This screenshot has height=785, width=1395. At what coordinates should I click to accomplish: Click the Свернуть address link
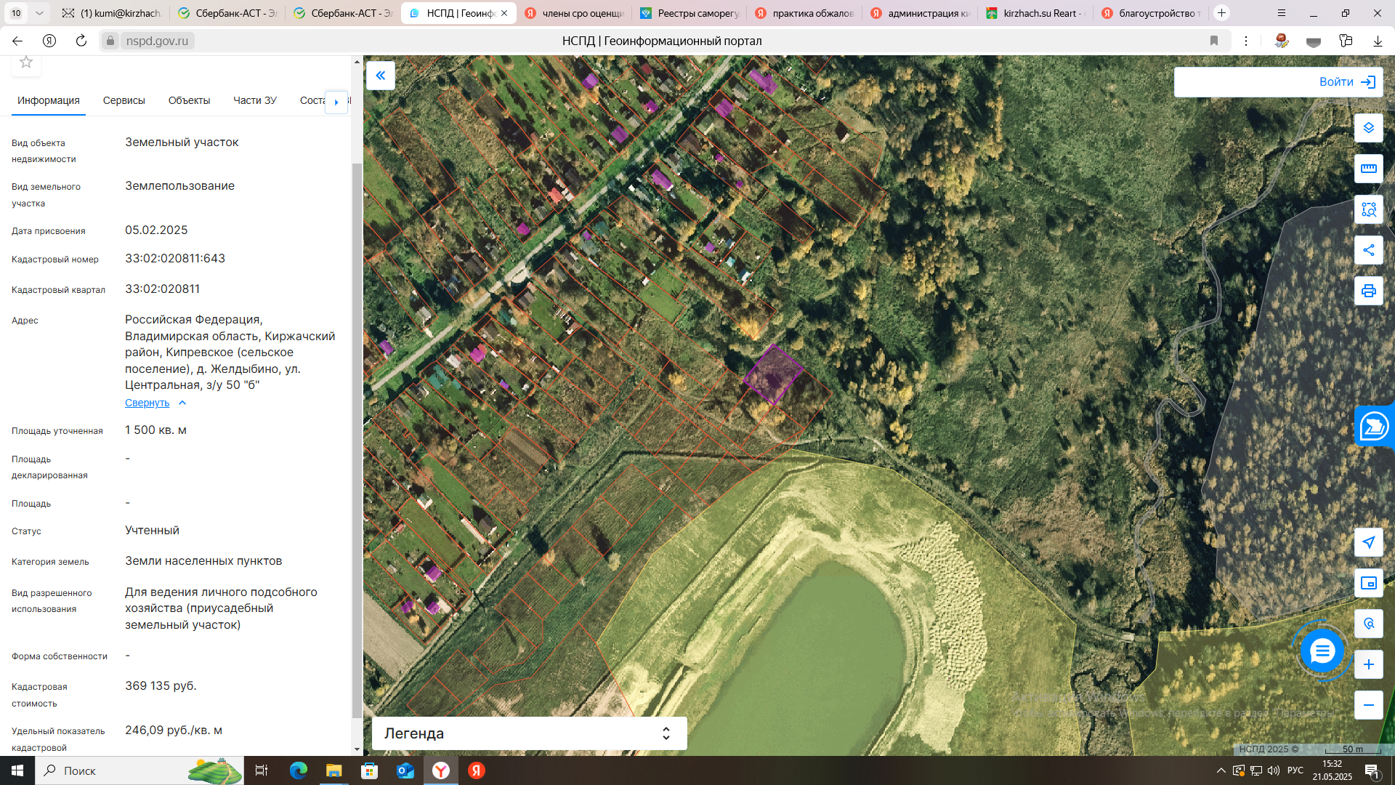pyautogui.click(x=147, y=403)
